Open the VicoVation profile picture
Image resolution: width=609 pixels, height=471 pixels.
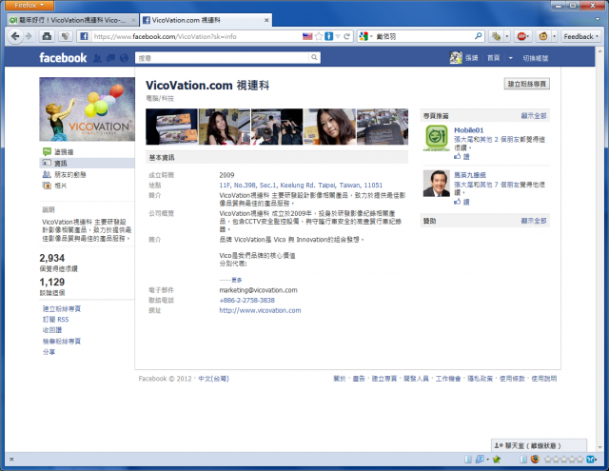[x=87, y=109]
